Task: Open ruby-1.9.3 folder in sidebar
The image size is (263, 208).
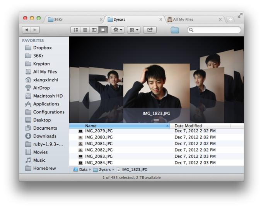Action: (44, 144)
